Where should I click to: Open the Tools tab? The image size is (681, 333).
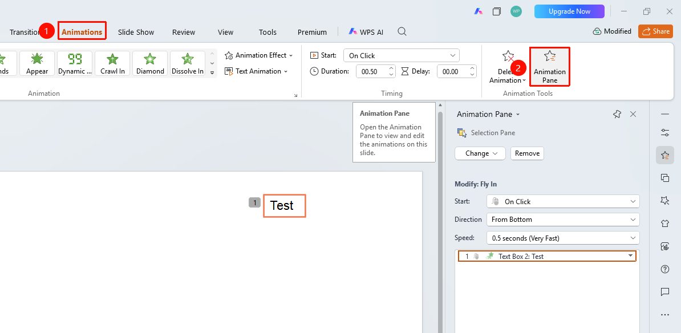pos(267,32)
